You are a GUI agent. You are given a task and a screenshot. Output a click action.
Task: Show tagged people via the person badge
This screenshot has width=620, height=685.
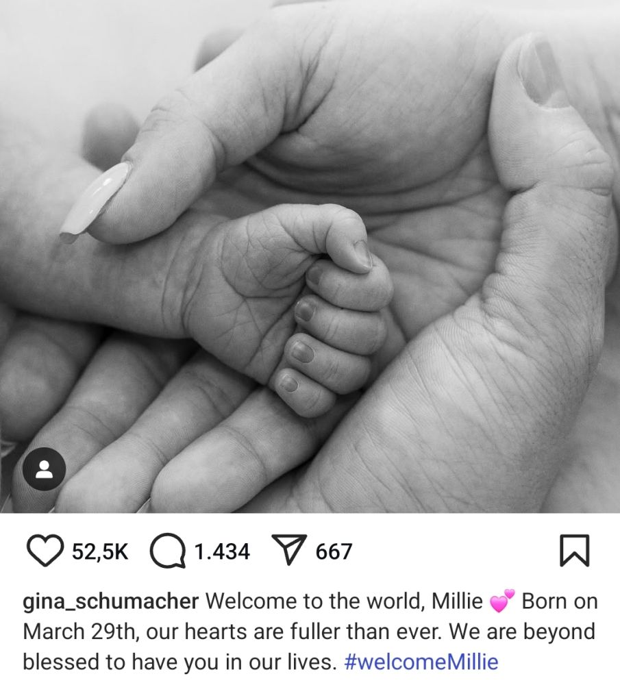tap(44, 469)
